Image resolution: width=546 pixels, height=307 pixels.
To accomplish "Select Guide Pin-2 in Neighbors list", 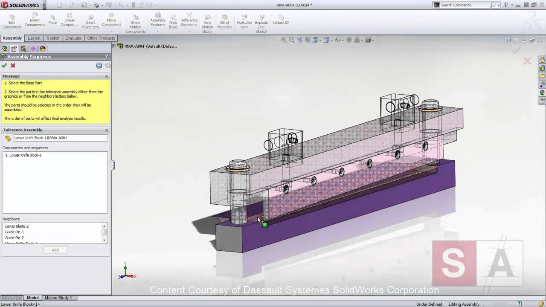I will [x=15, y=238].
